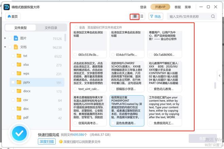Switch to list view layout
Image resolution: width=224 pixels, height=149 pixels.
(142, 16)
